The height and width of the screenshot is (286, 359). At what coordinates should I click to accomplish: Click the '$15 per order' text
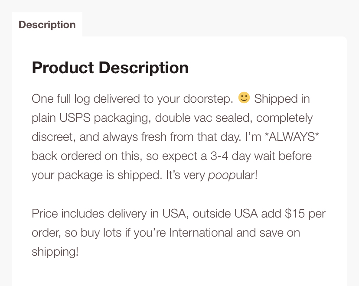305,214
